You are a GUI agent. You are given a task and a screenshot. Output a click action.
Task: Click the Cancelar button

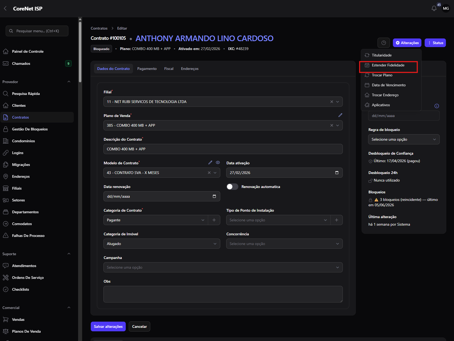(x=139, y=326)
